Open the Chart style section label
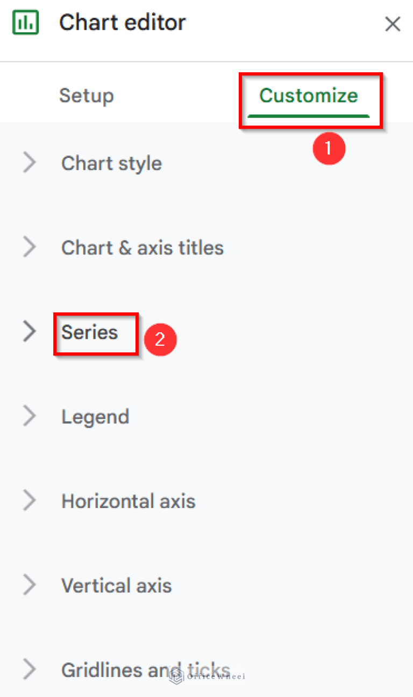The width and height of the screenshot is (413, 697). point(111,163)
